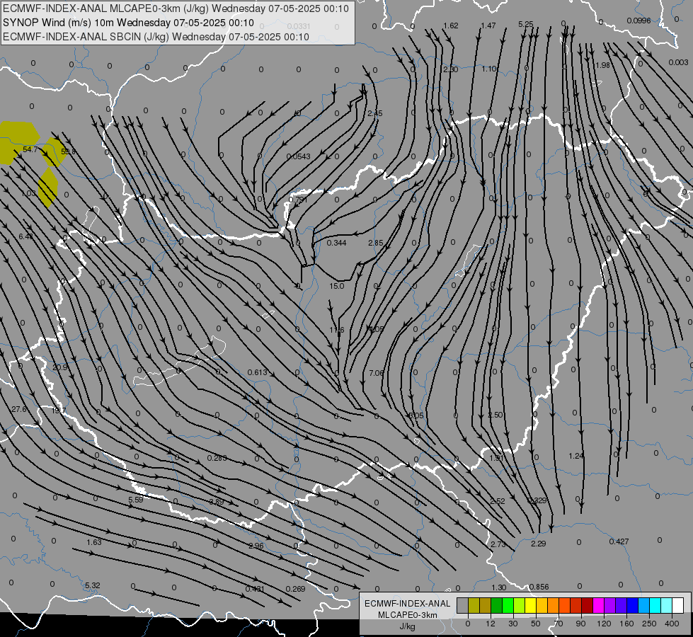Select the gray legend swatch

(462, 606)
